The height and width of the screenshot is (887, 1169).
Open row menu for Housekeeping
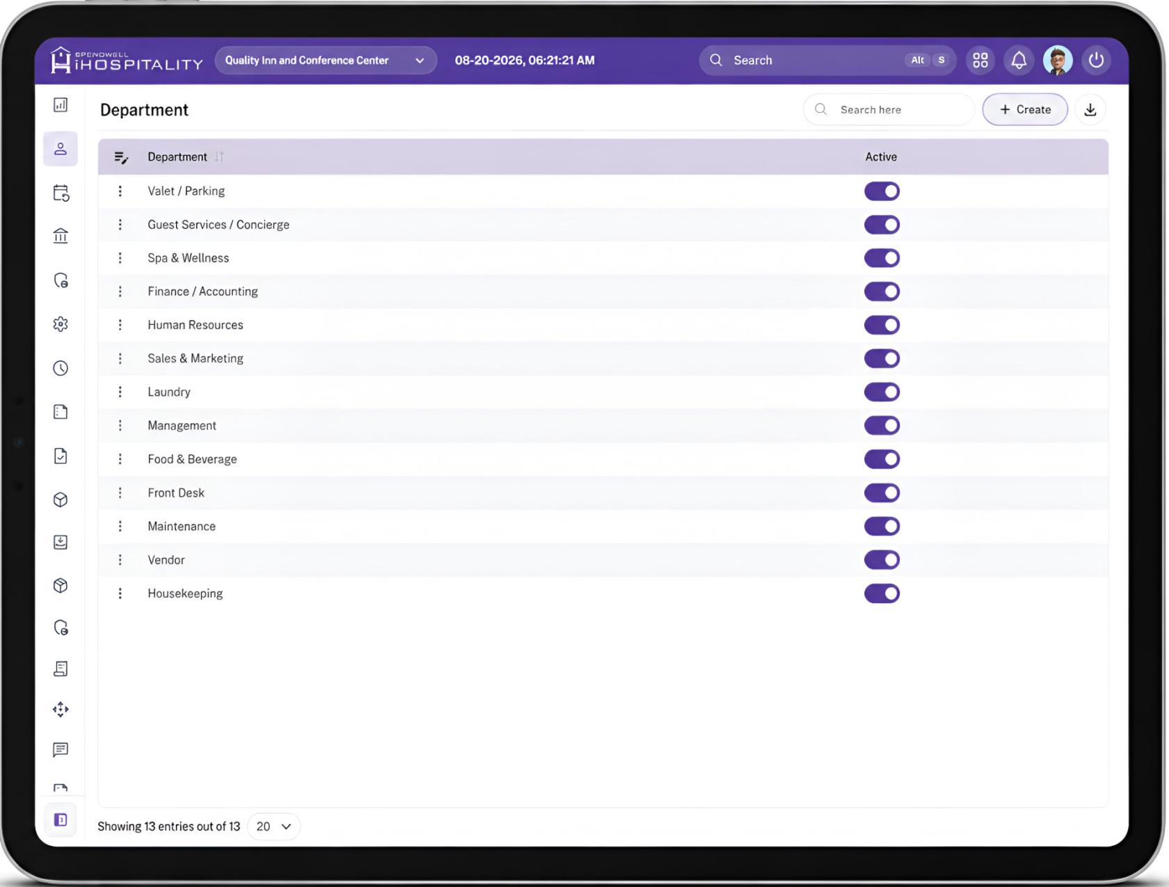120,593
